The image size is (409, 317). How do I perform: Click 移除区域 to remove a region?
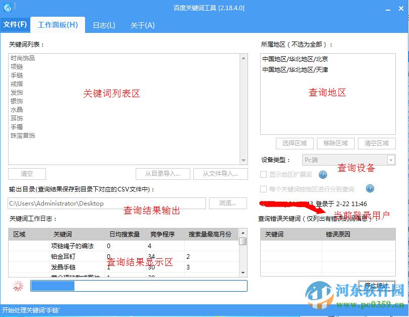click(336, 143)
